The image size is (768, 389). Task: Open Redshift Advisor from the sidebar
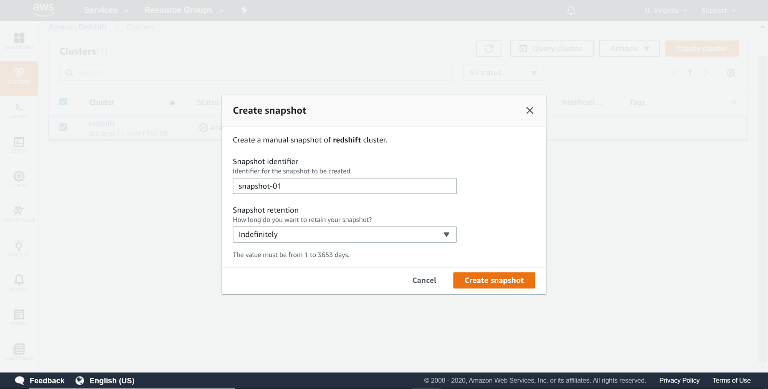tap(19, 249)
